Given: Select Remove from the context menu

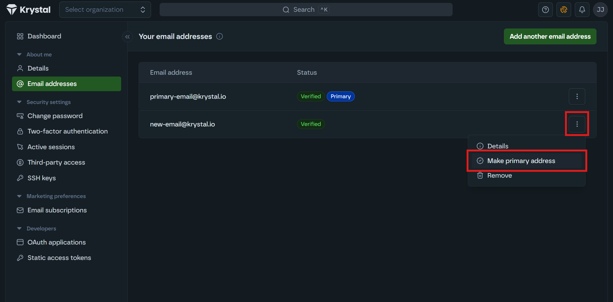Looking at the screenshot, I should 499,175.
